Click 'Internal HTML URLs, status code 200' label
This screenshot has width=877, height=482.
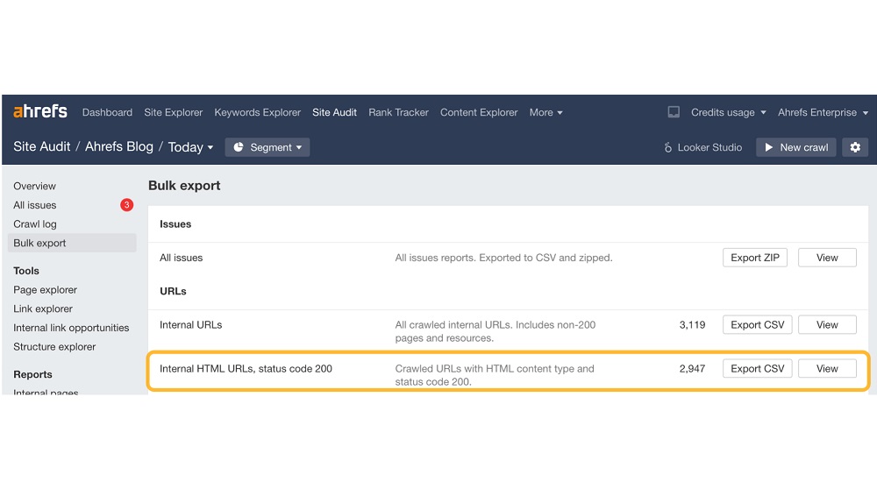246,368
